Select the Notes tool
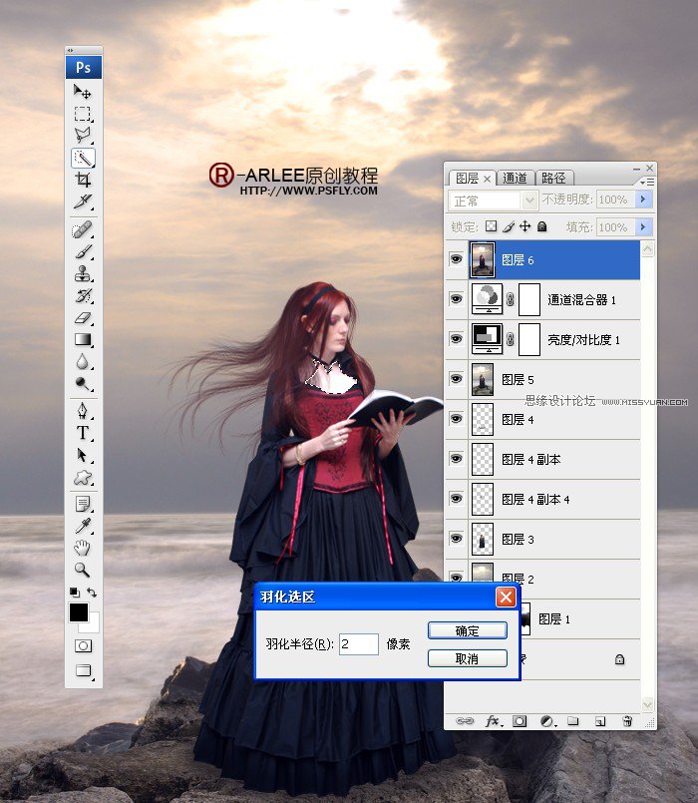 tap(83, 504)
